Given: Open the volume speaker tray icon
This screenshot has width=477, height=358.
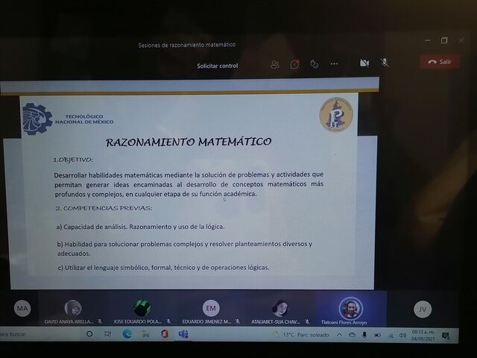Looking at the screenshot, I should point(402,335).
